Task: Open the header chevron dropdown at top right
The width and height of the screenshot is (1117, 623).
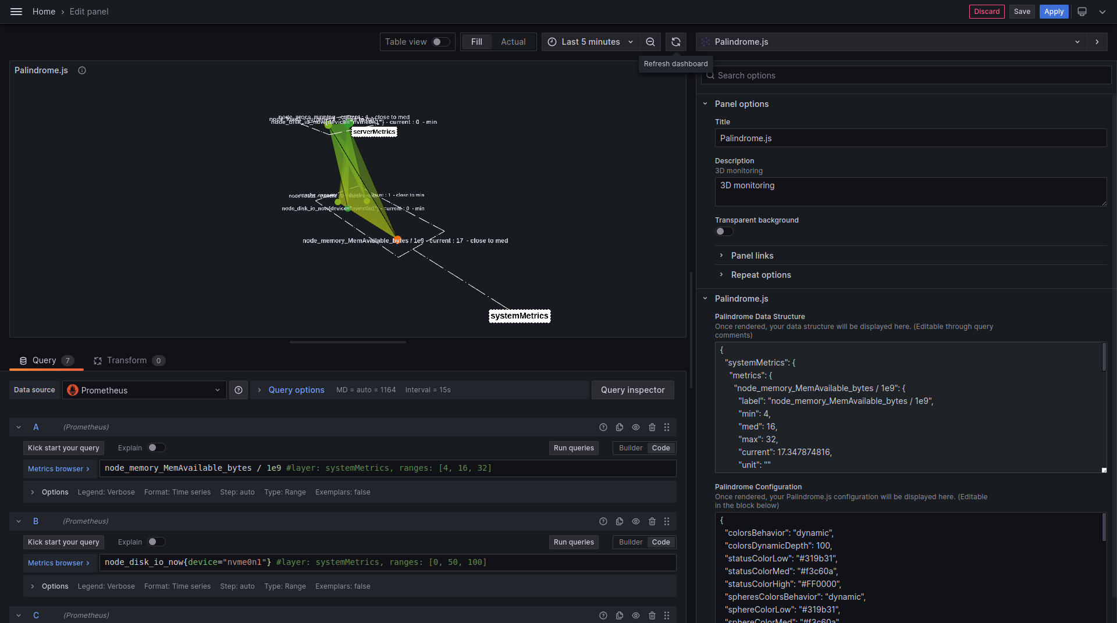Action: 1102,12
